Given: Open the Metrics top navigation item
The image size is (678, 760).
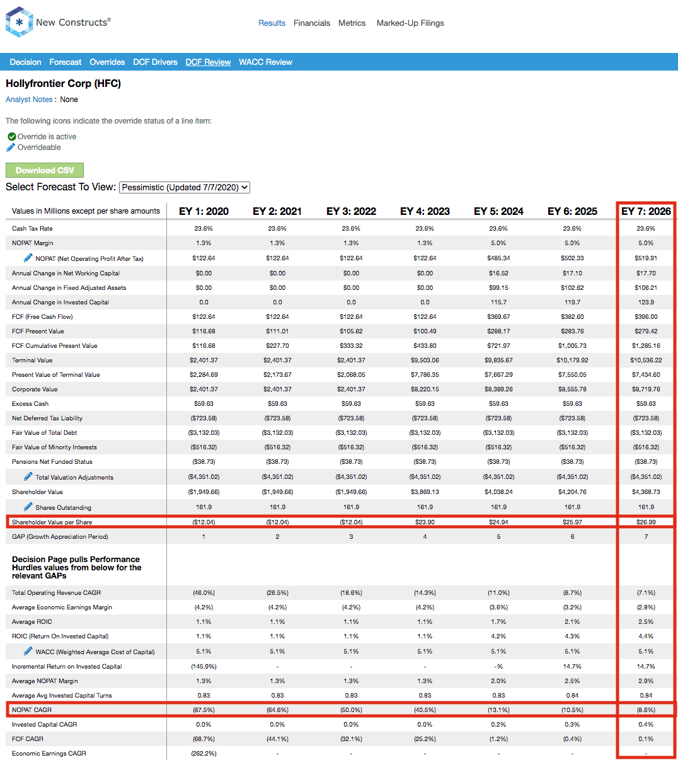Looking at the screenshot, I should coord(352,23).
